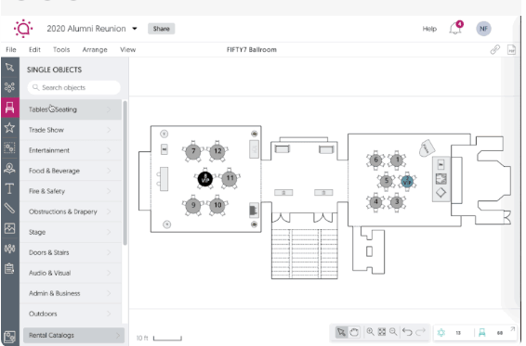
Task: Open the Tools menu
Action: click(x=61, y=49)
